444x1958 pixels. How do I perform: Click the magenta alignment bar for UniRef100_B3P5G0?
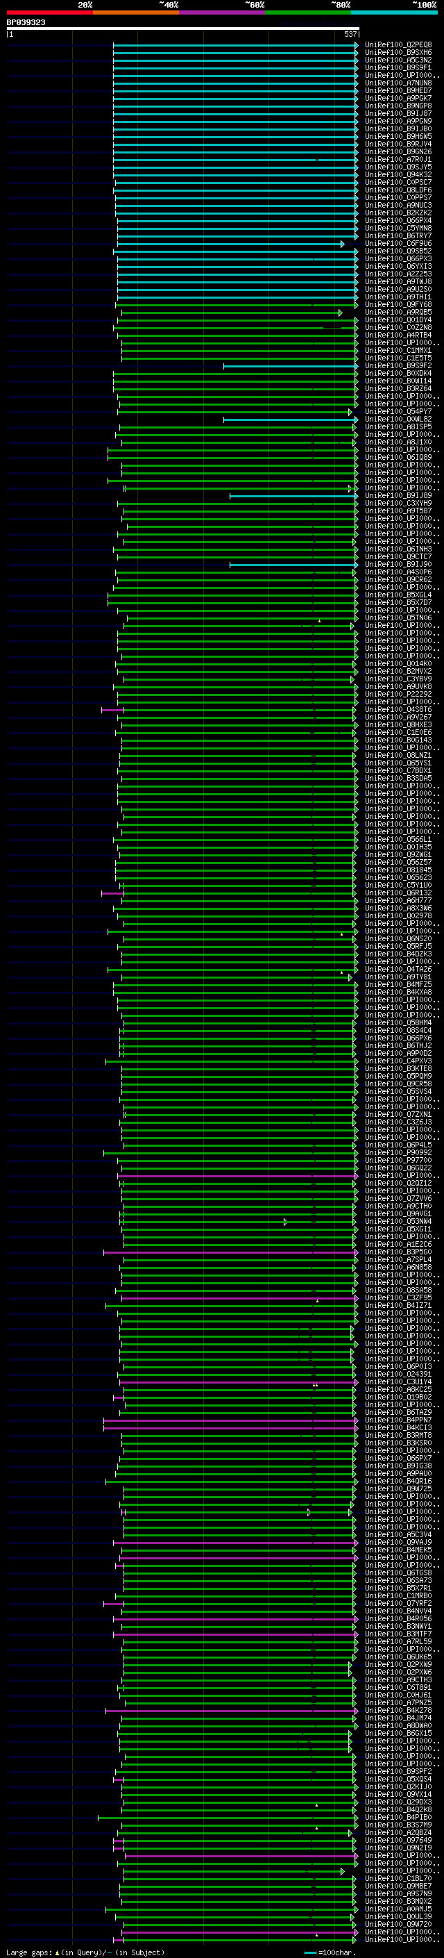(x=231, y=1252)
